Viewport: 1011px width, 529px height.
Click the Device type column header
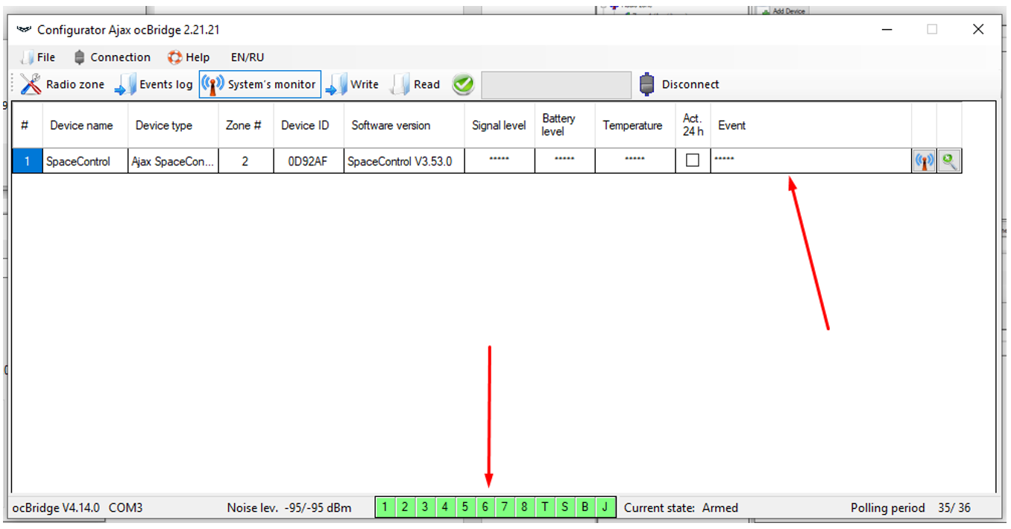[x=173, y=125]
